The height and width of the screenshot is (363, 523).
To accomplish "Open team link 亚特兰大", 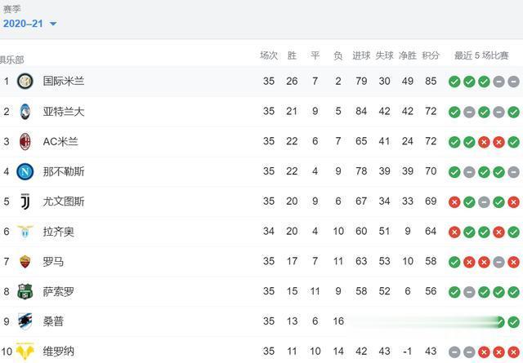I will 63,112.
